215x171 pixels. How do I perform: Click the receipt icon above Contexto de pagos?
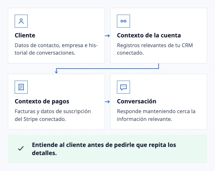point(21,87)
